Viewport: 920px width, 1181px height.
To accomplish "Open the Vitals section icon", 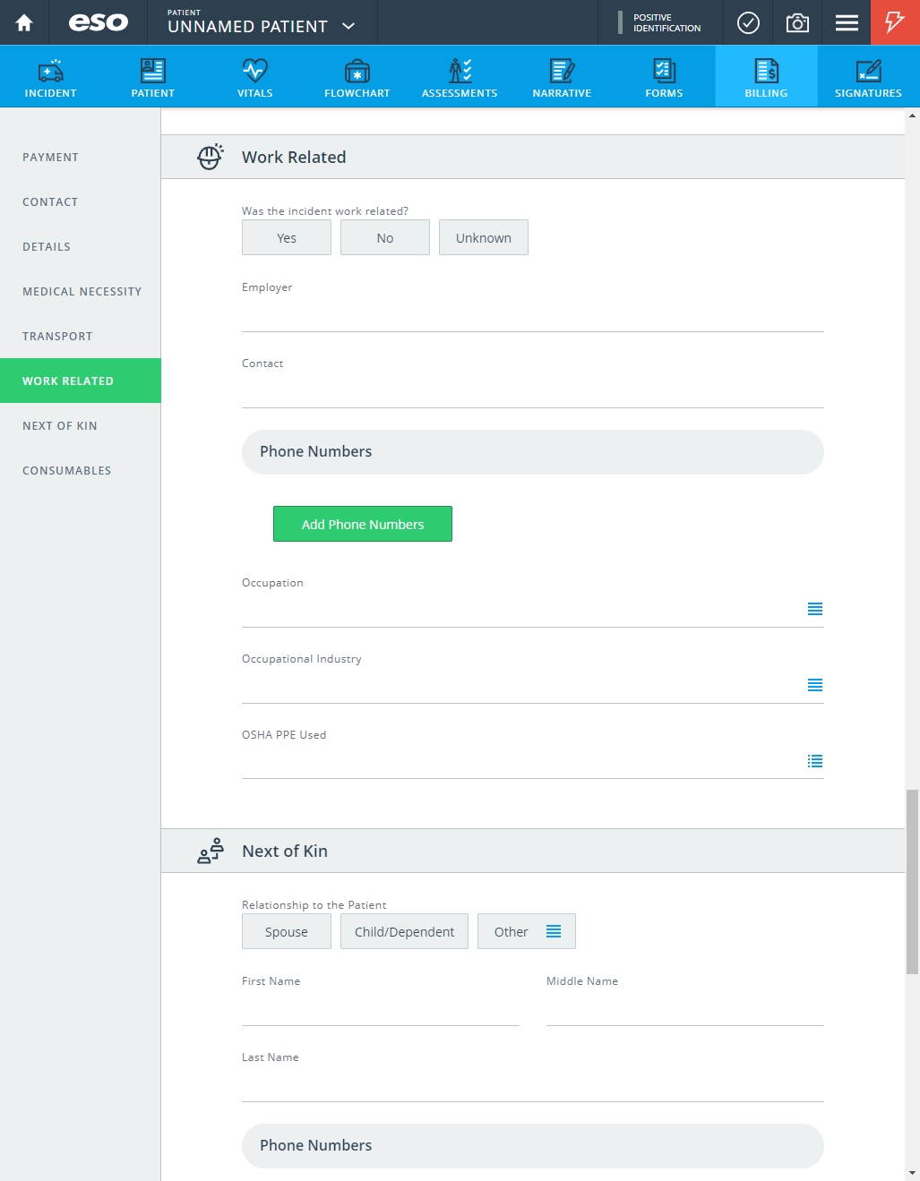I will (x=255, y=70).
